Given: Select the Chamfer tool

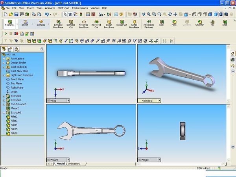Looking at the screenshot, I should pos(199,23).
